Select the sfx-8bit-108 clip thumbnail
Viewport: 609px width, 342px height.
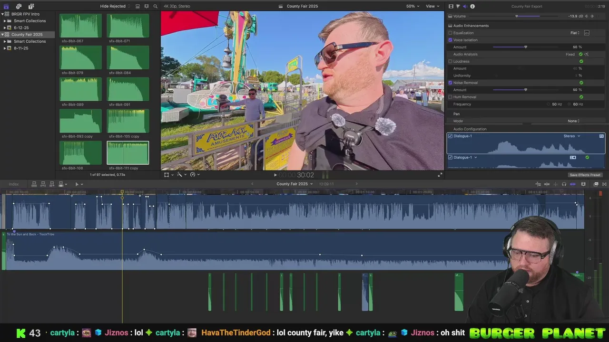[80, 152]
